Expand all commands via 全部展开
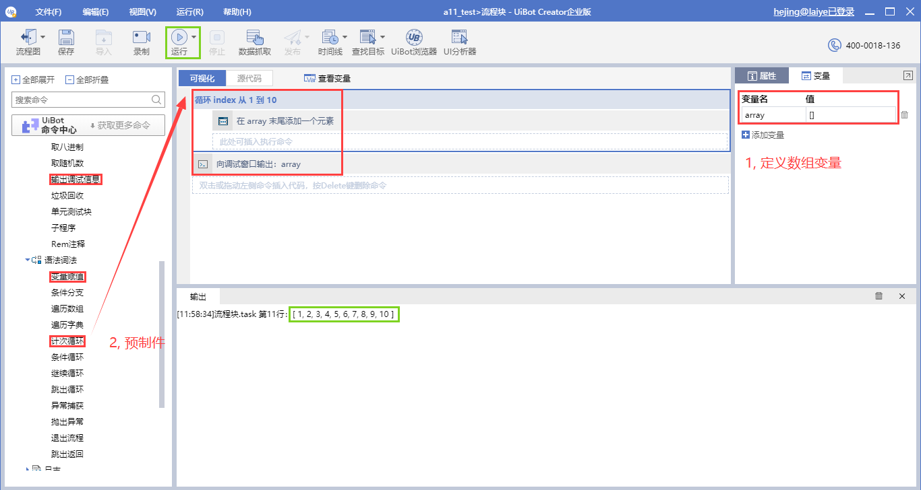921x490 pixels. coord(34,79)
